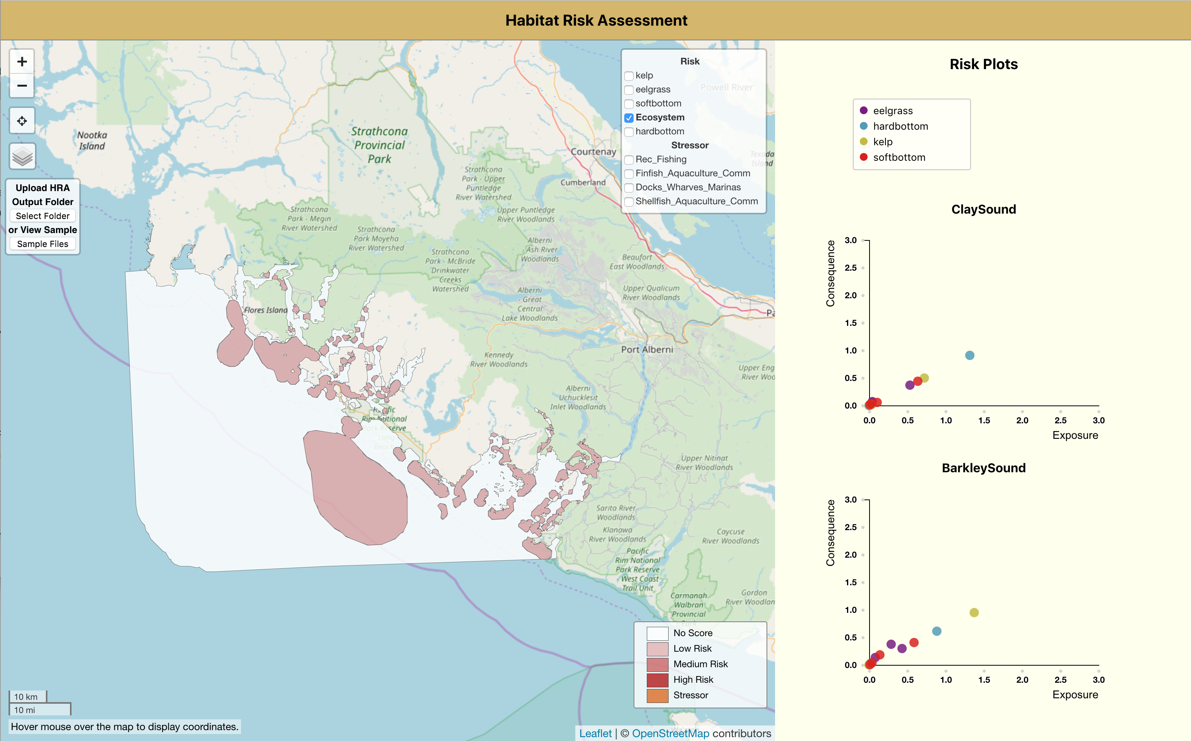Open the basemap layers control
Screen dimensions: 1191x741
pyautogui.click(x=22, y=157)
